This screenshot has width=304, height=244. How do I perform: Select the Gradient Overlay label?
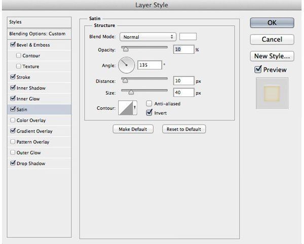click(x=34, y=131)
